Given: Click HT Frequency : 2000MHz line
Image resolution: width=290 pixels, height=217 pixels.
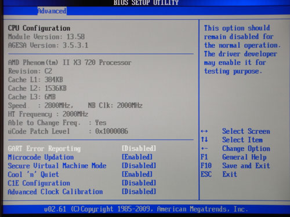Looking at the screenshot, I should coord(48,114).
